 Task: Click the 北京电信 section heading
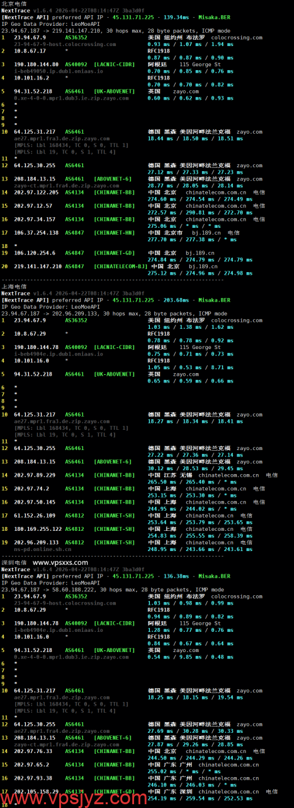[14, 4]
